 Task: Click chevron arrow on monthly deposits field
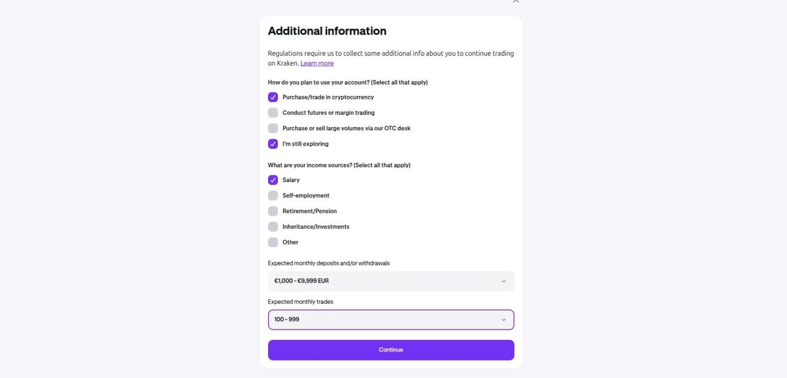[x=504, y=281]
